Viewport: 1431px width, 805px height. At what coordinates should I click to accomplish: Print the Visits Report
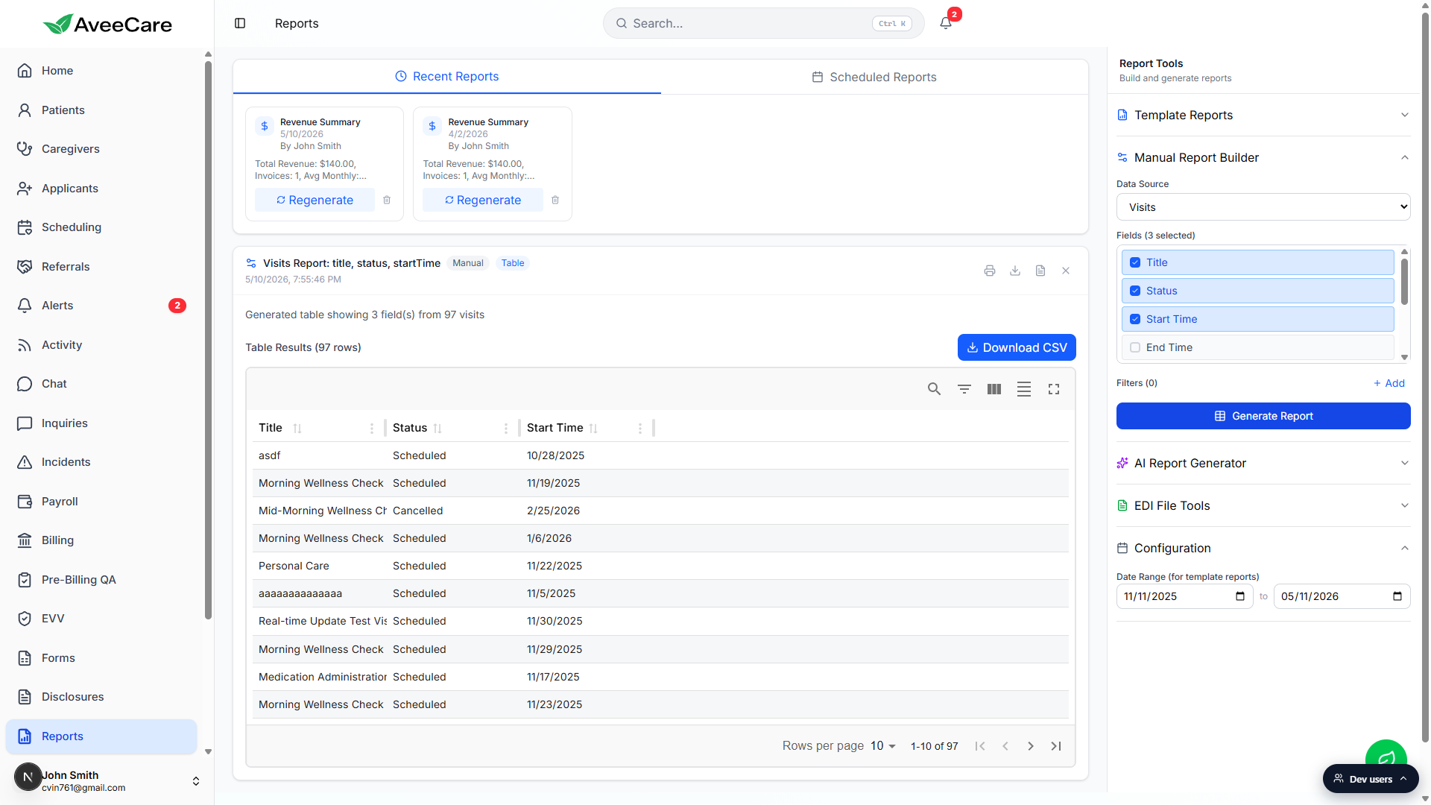coord(990,271)
